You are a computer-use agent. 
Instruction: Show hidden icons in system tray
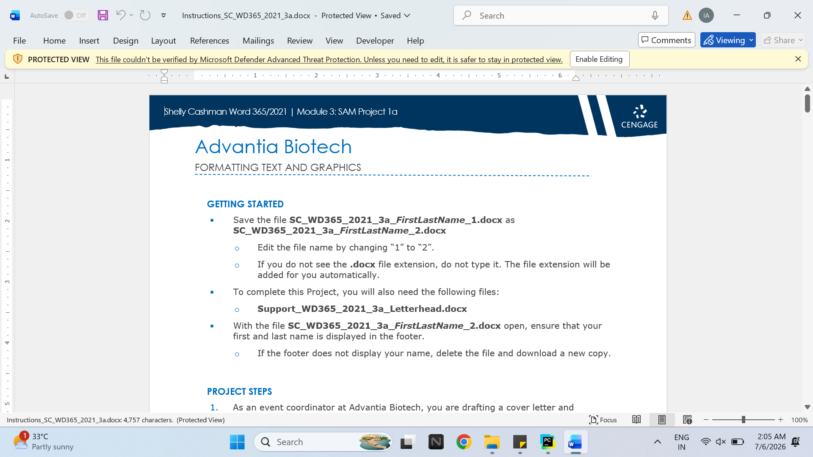pyautogui.click(x=658, y=442)
